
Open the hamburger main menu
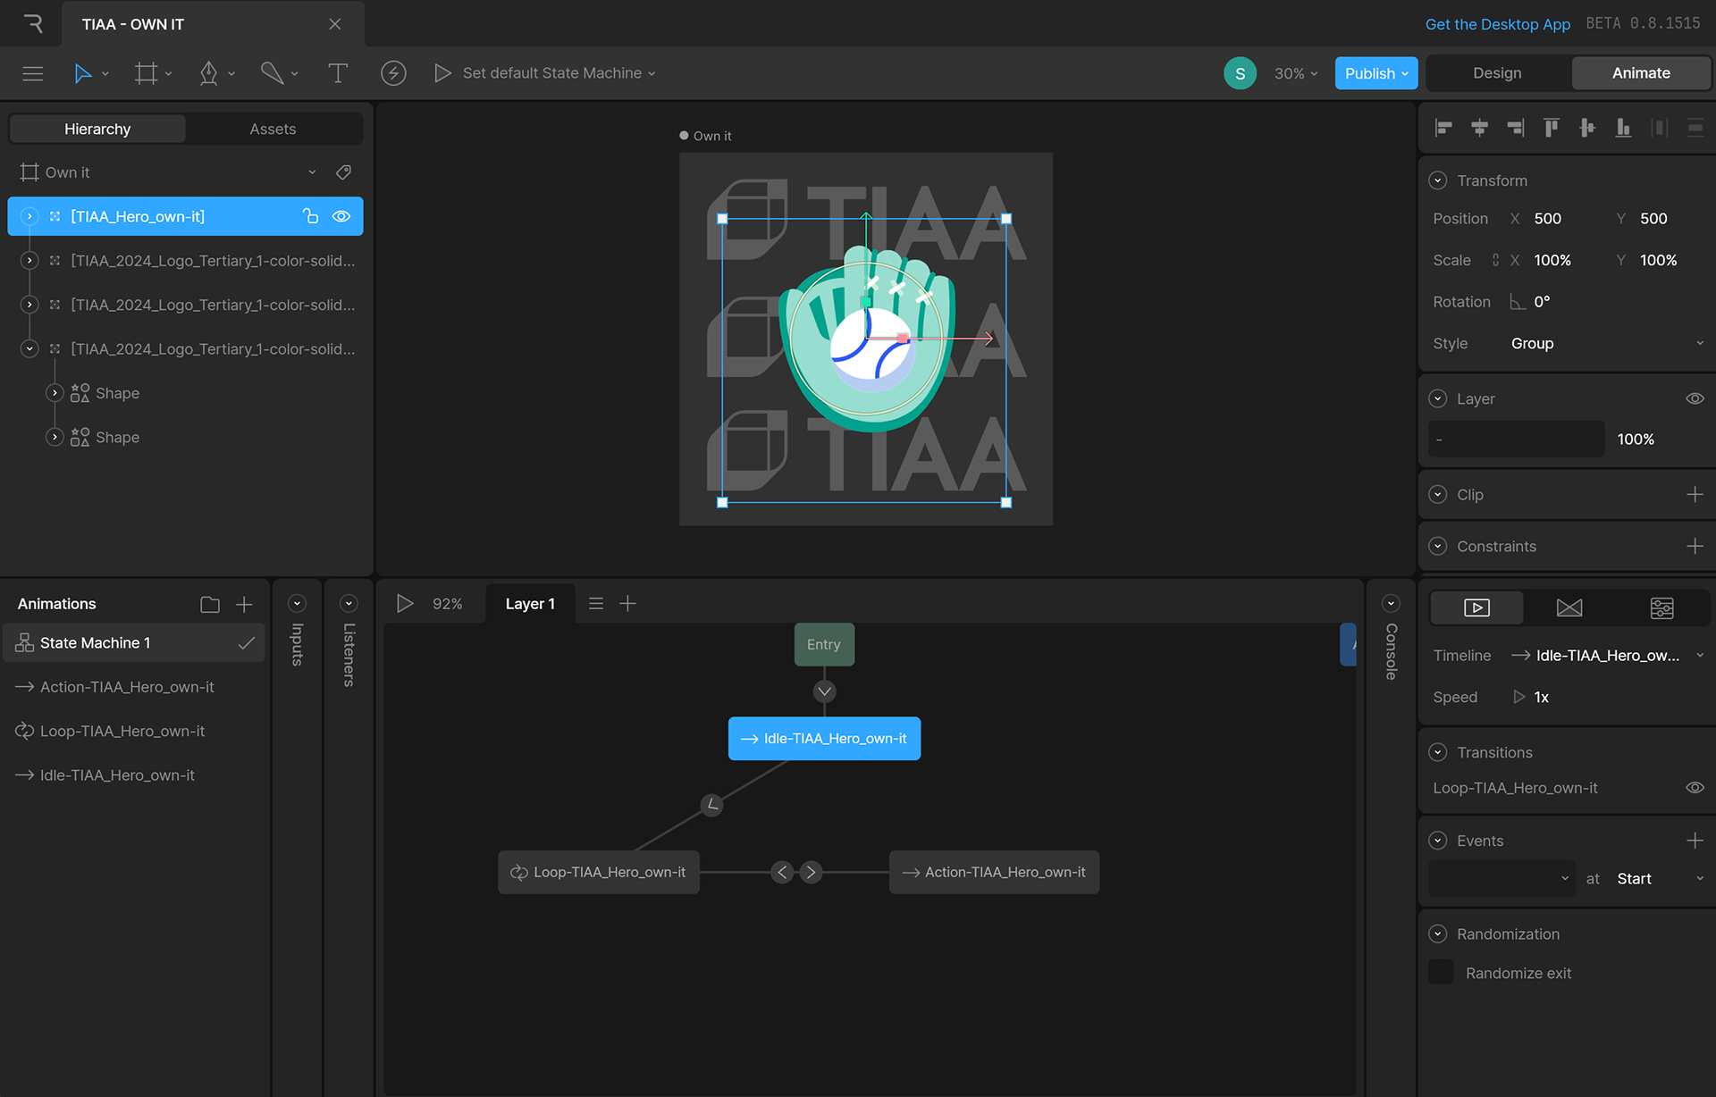pos(33,73)
